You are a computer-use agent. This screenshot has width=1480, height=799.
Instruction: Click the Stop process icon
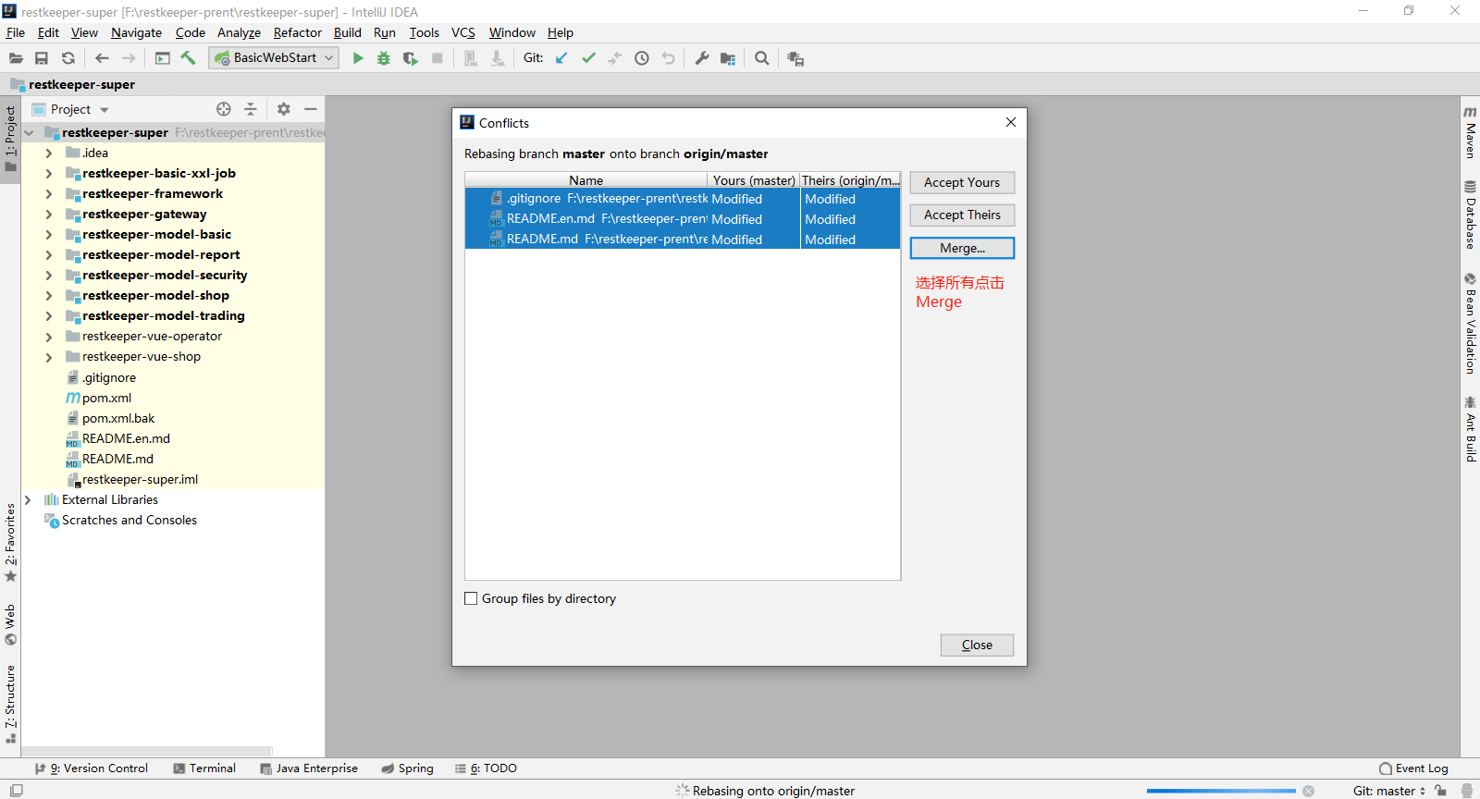[x=438, y=58]
